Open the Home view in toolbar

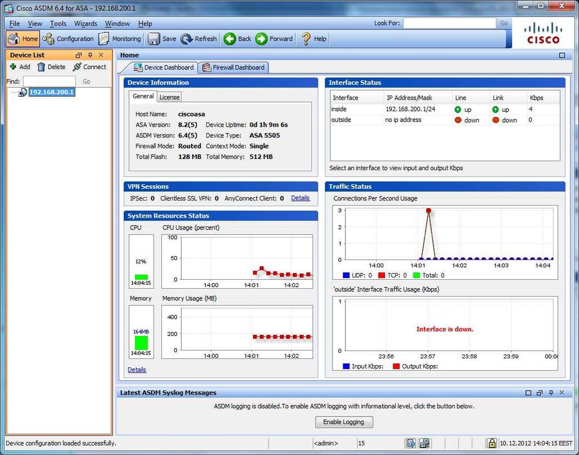[23, 39]
